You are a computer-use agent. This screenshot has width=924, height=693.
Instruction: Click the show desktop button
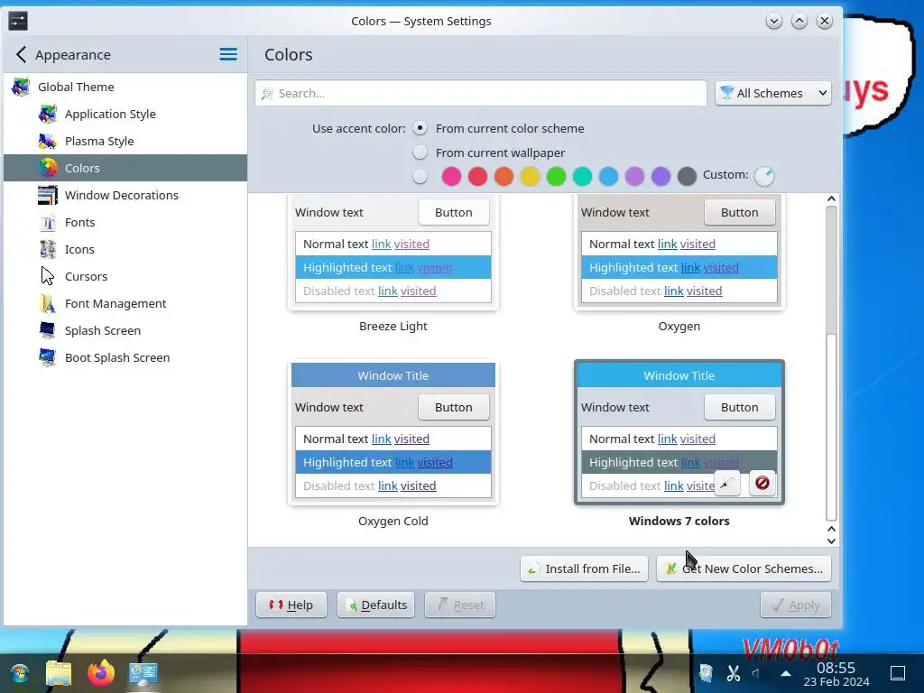pos(898,673)
